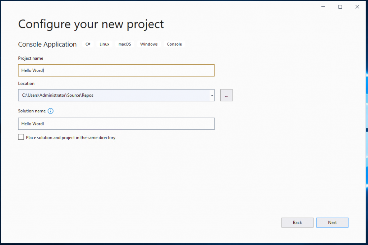Click the macOS platform tag
The image size is (368, 245).
tap(125, 44)
